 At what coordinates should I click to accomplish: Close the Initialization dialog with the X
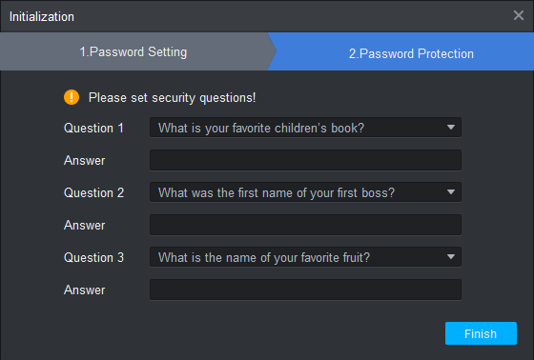pyautogui.click(x=519, y=15)
